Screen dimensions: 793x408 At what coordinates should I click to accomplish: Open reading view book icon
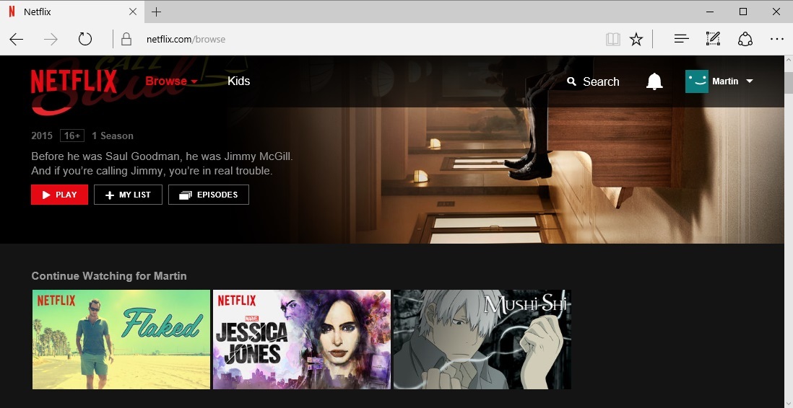coord(613,40)
